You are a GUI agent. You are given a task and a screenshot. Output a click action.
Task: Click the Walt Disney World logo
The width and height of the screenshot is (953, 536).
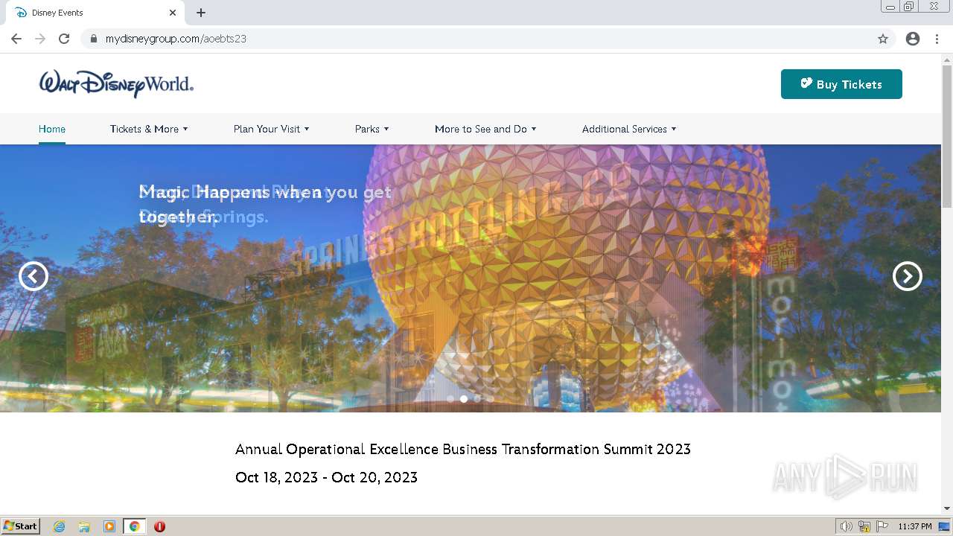[x=116, y=84]
